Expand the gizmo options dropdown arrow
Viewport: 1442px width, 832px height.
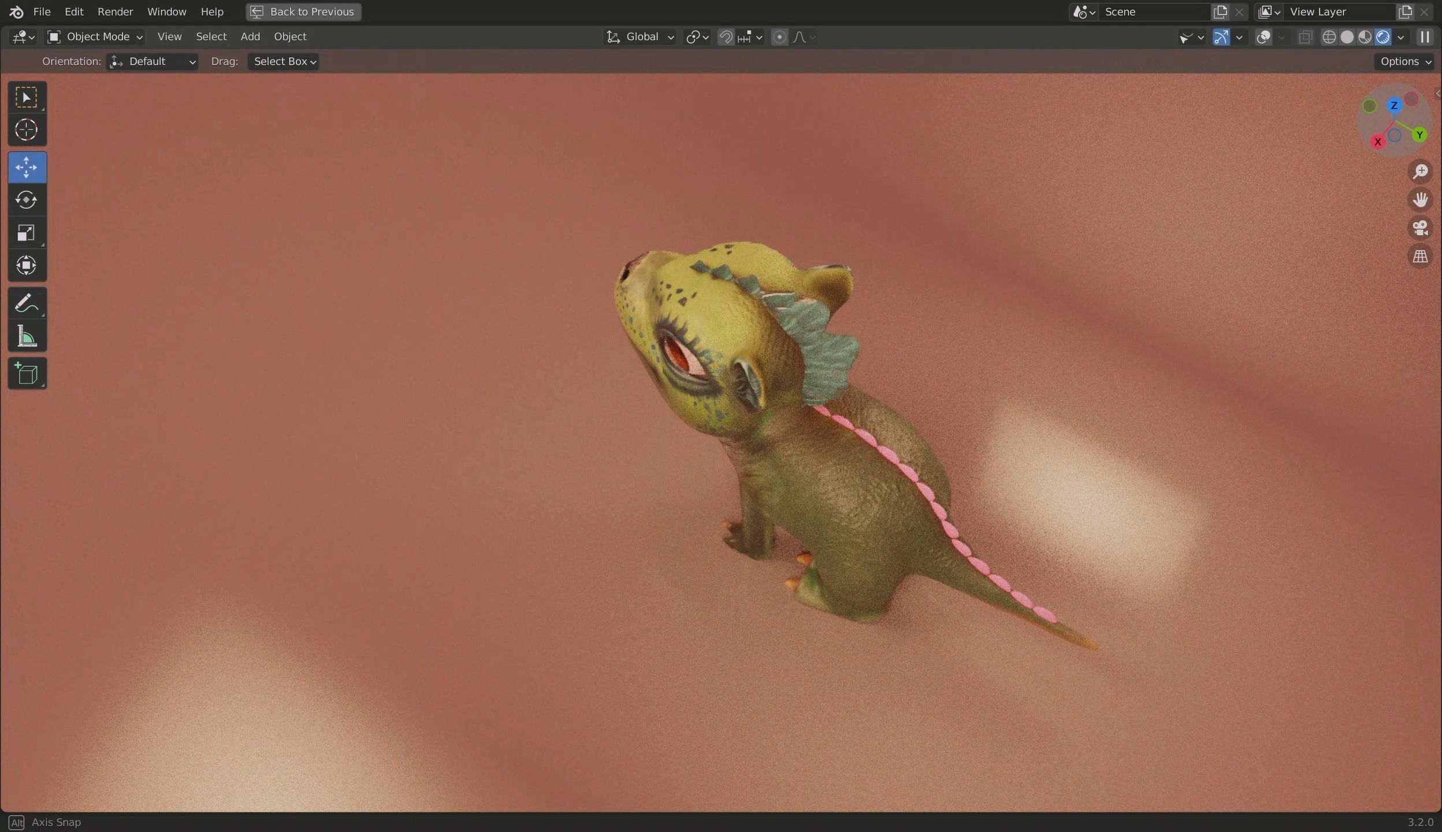pyautogui.click(x=1239, y=37)
